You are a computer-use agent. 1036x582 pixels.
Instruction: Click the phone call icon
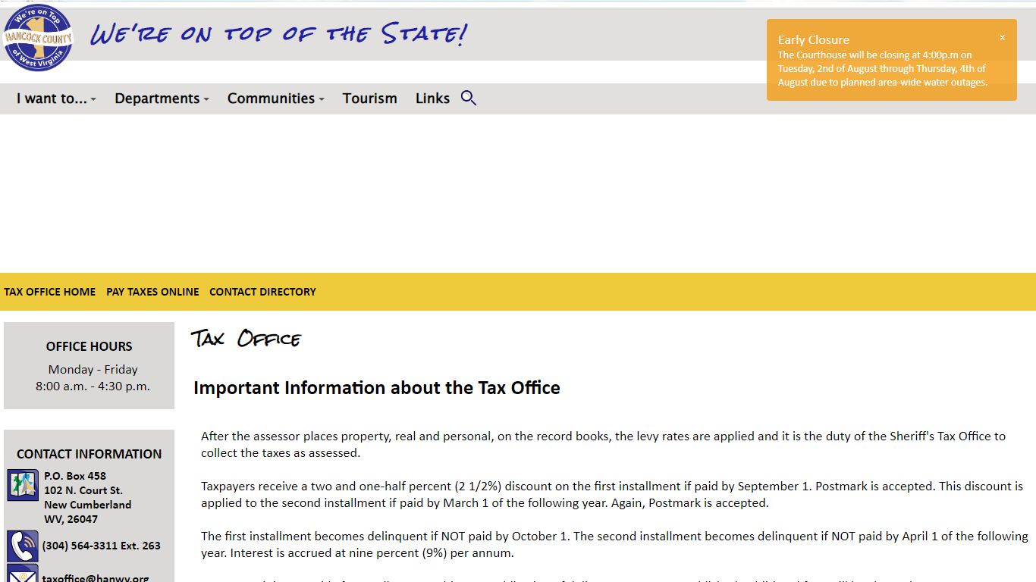click(x=23, y=546)
